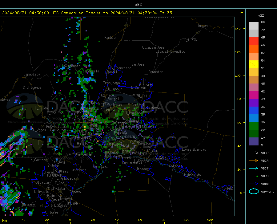Click the 'Catitas' map label
277x224 pixels.
click(x=175, y=166)
